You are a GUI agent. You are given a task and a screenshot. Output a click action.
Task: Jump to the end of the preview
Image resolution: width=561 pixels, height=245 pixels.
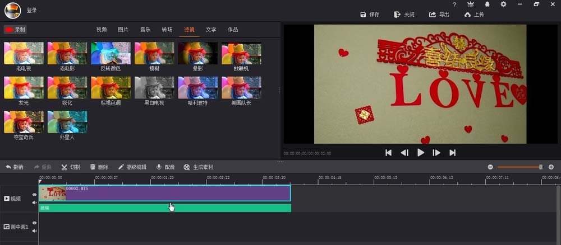(452, 153)
